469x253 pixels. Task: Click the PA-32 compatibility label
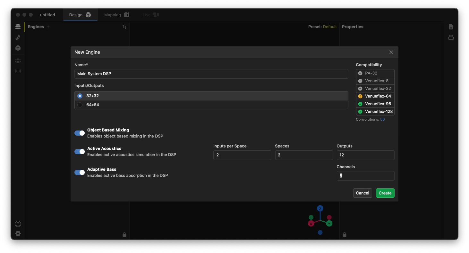point(371,73)
